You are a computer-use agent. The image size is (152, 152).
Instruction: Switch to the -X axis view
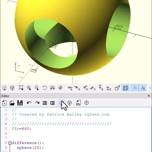pyautogui.click(x=77, y=88)
